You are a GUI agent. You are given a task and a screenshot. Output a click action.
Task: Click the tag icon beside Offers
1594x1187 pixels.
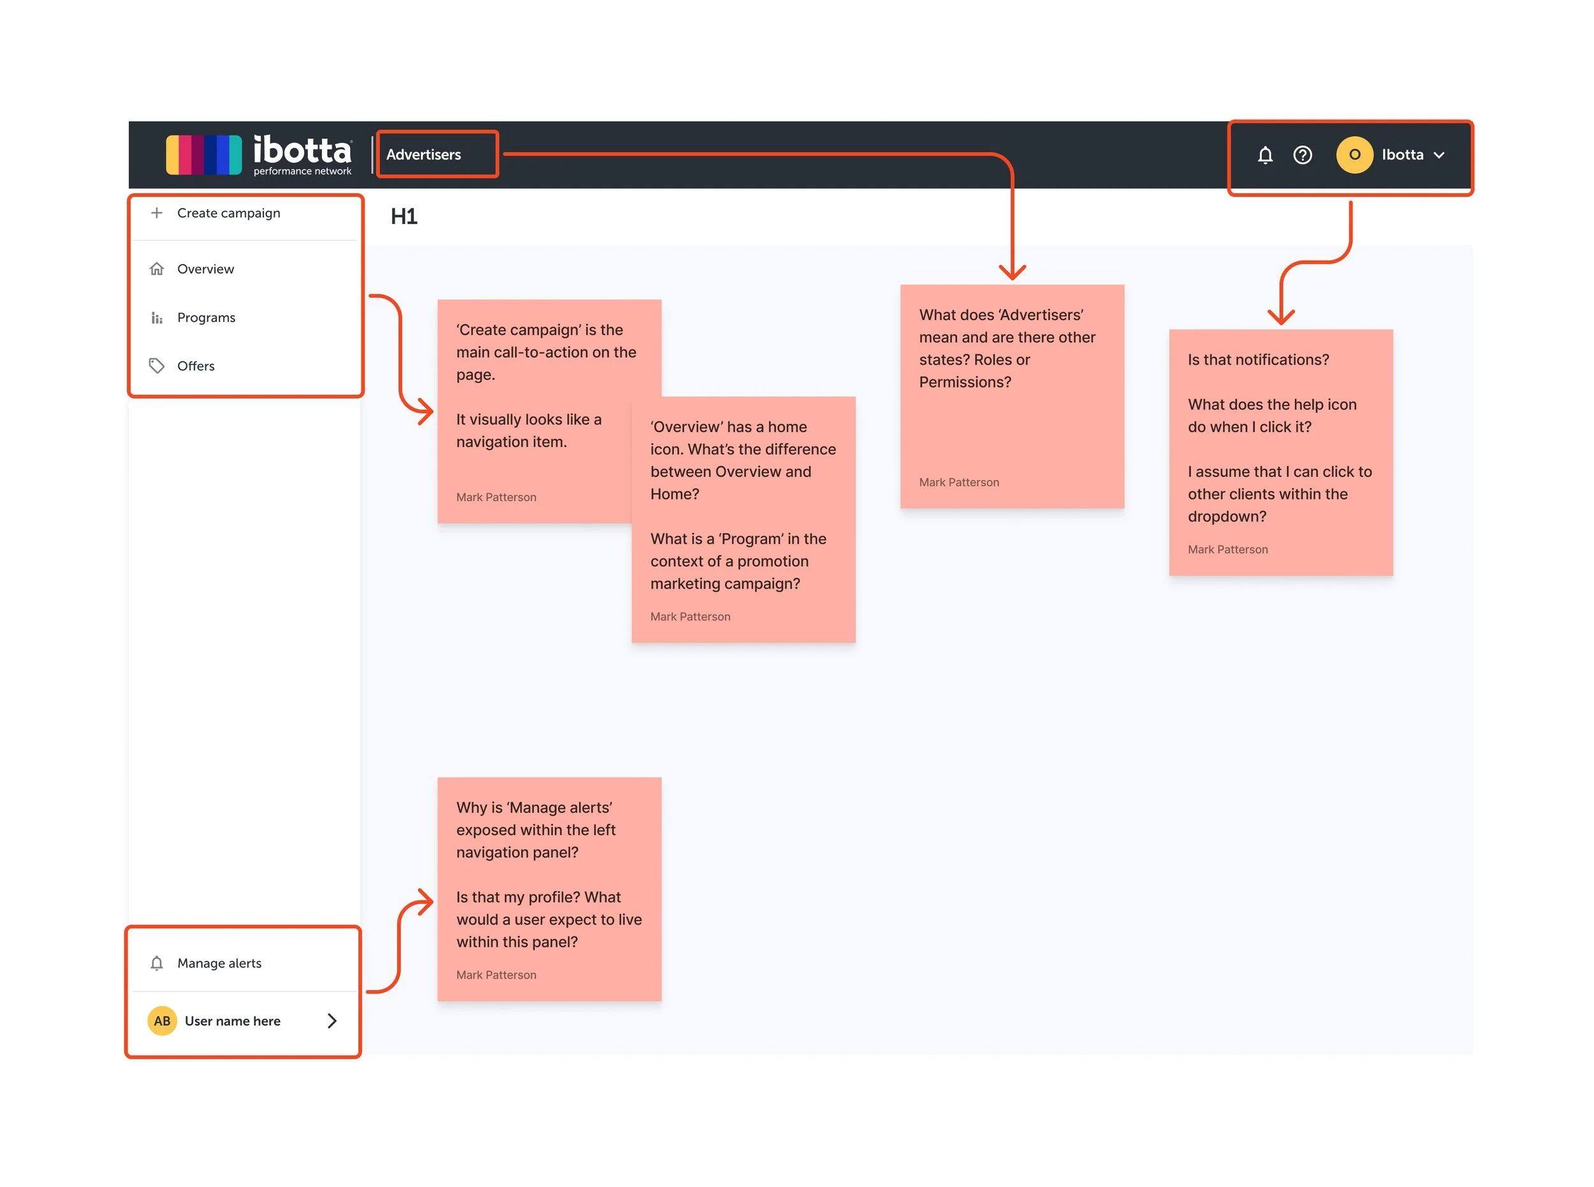pyautogui.click(x=157, y=366)
